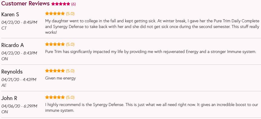Click the 04/23/20 - 8:45PM review date
The height and width of the screenshot is (119, 261).
tap(19, 22)
